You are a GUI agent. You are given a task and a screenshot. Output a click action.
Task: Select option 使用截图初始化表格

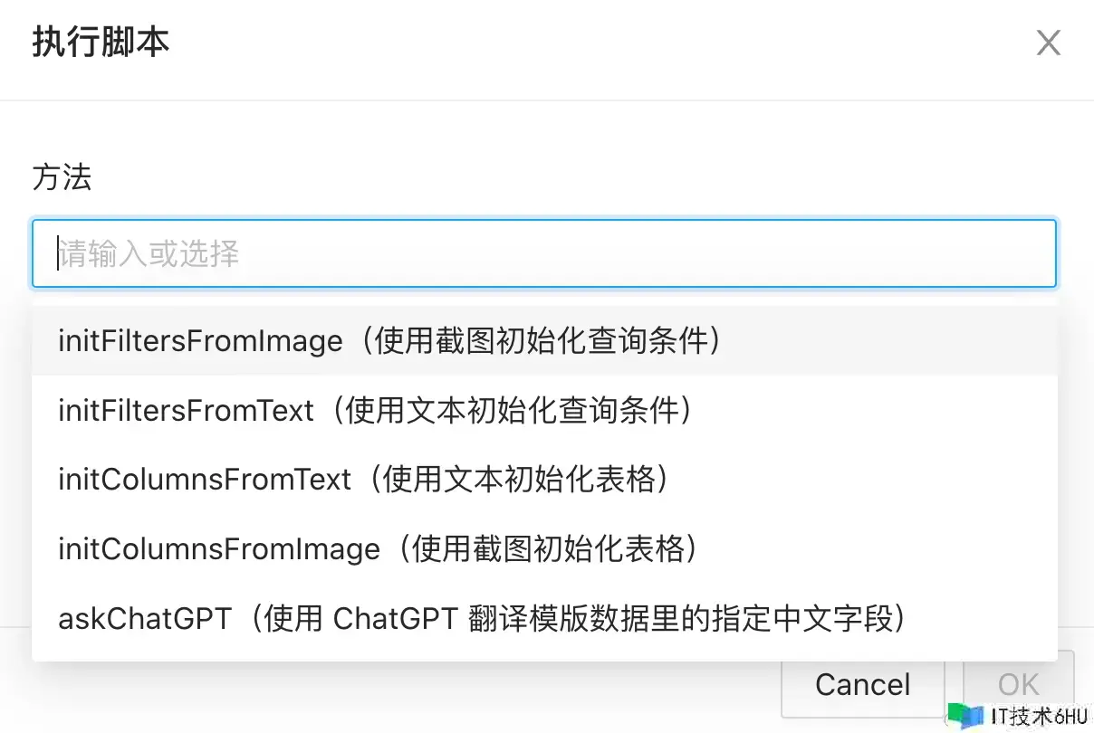pyautogui.click(x=545, y=549)
